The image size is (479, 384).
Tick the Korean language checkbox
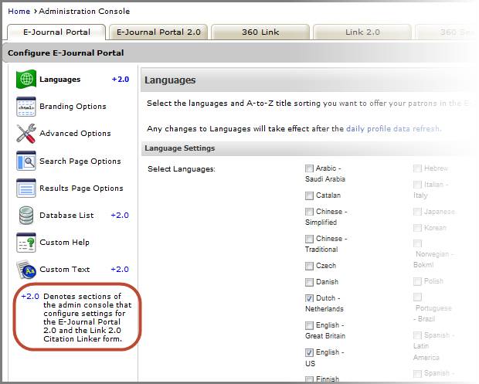click(417, 228)
